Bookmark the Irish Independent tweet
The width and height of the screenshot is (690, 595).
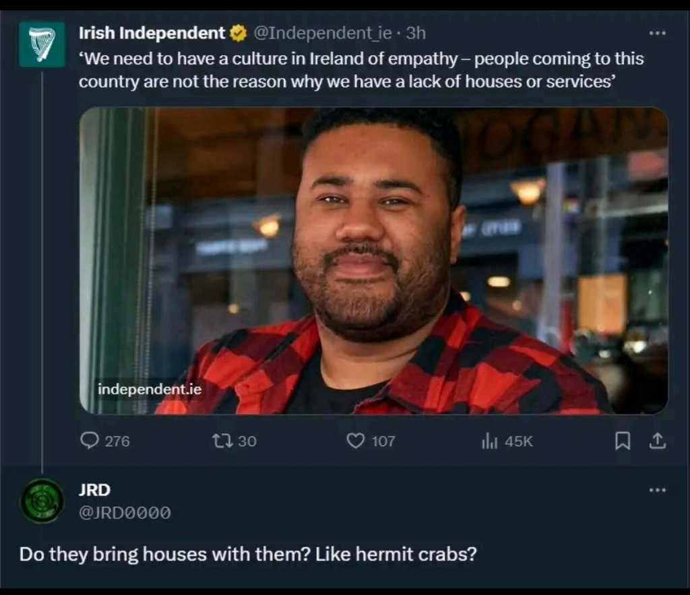click(x=622, y=441)
